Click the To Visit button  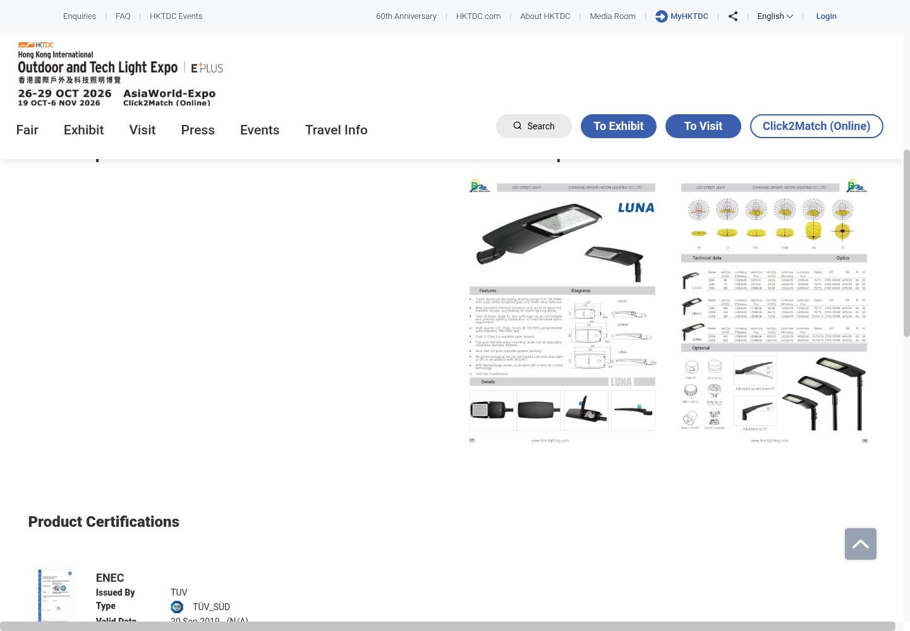703,126
